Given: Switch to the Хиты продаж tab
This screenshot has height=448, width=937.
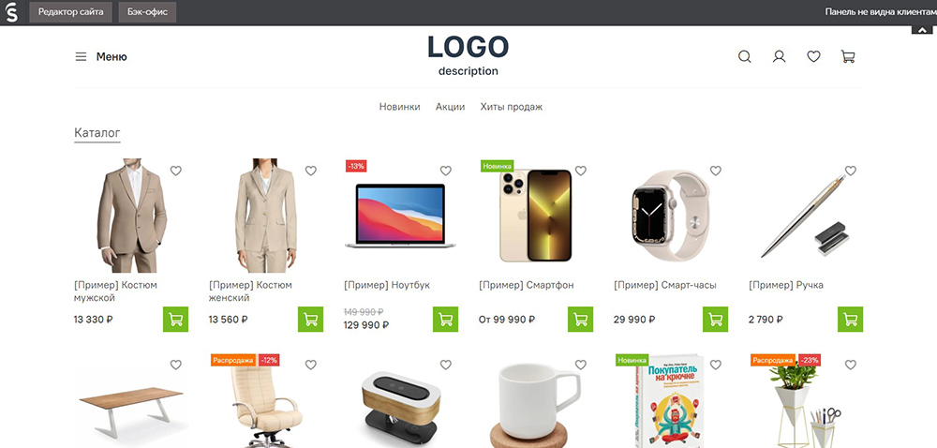Looking at the screenshot, I should 512,107.
